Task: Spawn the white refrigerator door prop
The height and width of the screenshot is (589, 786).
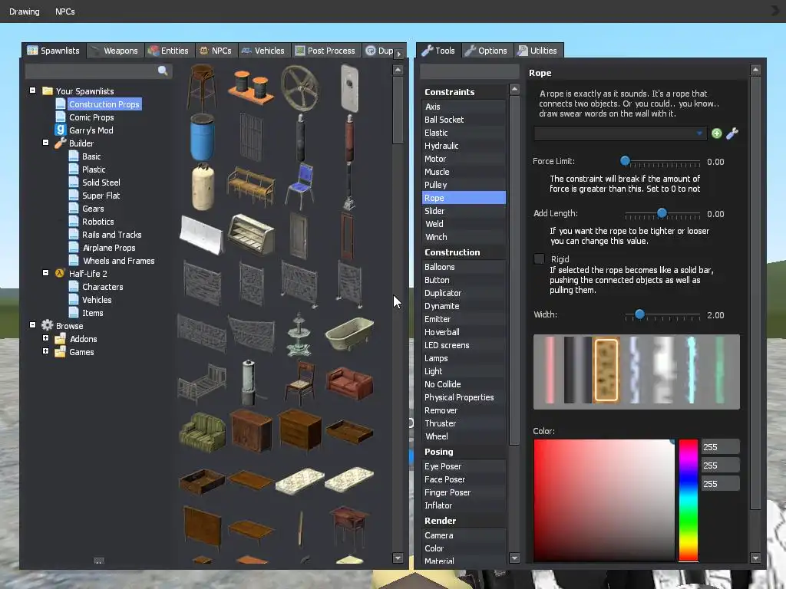Action: pos(349,88)
